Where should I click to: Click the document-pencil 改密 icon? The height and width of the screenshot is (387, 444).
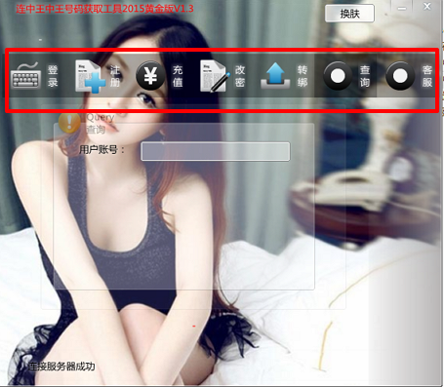tap(215, 76)
